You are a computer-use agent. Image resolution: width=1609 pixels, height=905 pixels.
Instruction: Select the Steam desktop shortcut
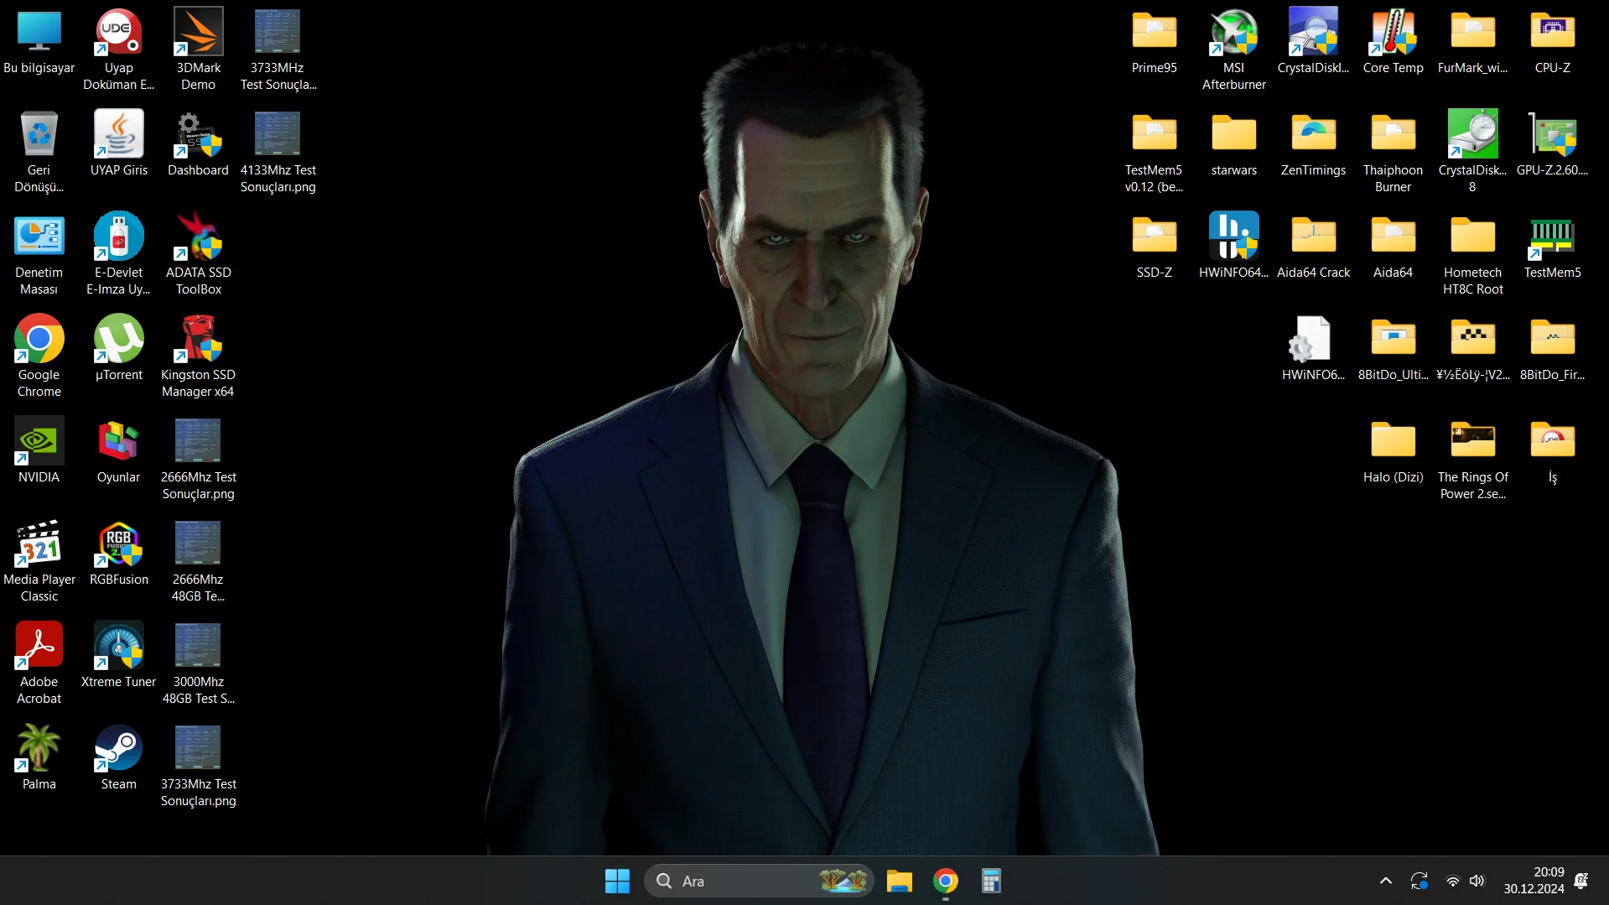118,758
